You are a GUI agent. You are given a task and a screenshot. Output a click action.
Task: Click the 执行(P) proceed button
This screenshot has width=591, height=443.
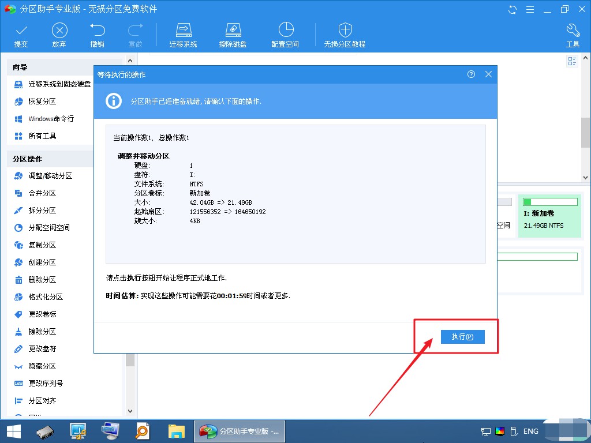coord(462,337)
